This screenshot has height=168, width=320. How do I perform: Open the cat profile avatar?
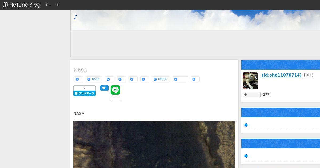coord(250,81)
